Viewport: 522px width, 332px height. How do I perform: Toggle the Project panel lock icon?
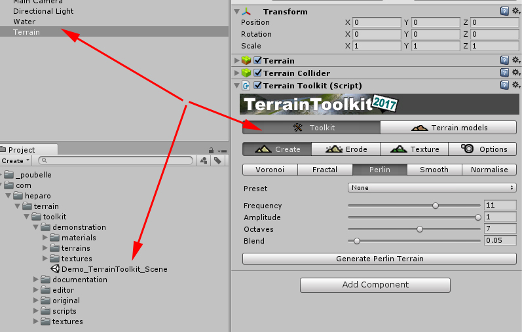pos(211,150)
